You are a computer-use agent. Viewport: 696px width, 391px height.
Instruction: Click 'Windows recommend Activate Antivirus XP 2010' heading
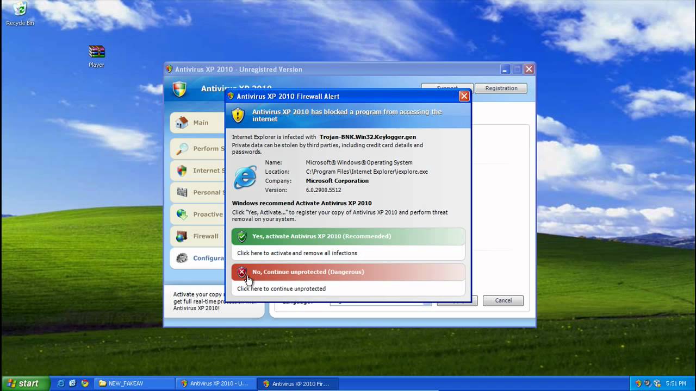(302, 203)
